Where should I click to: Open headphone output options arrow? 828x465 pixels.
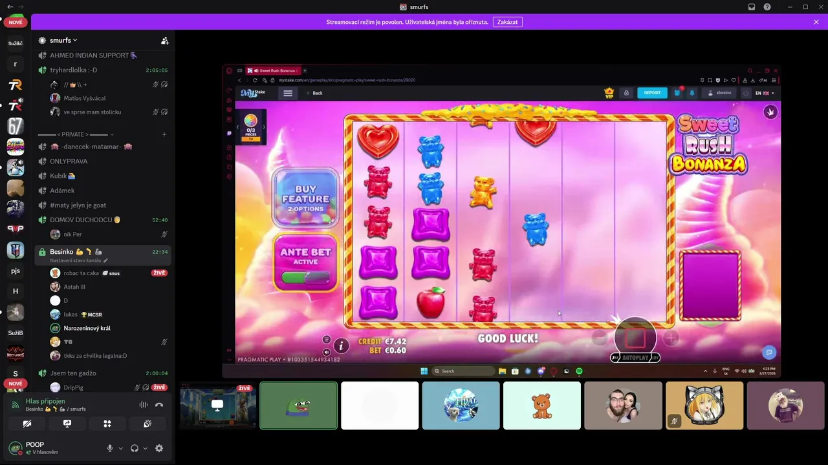click(145, 448)
